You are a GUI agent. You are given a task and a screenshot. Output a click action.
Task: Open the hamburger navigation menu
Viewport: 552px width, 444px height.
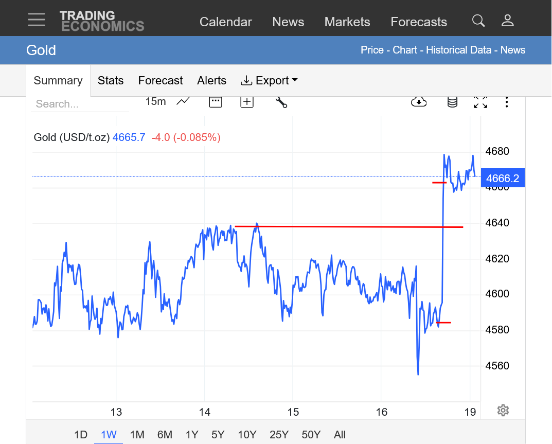pos(37,20)
